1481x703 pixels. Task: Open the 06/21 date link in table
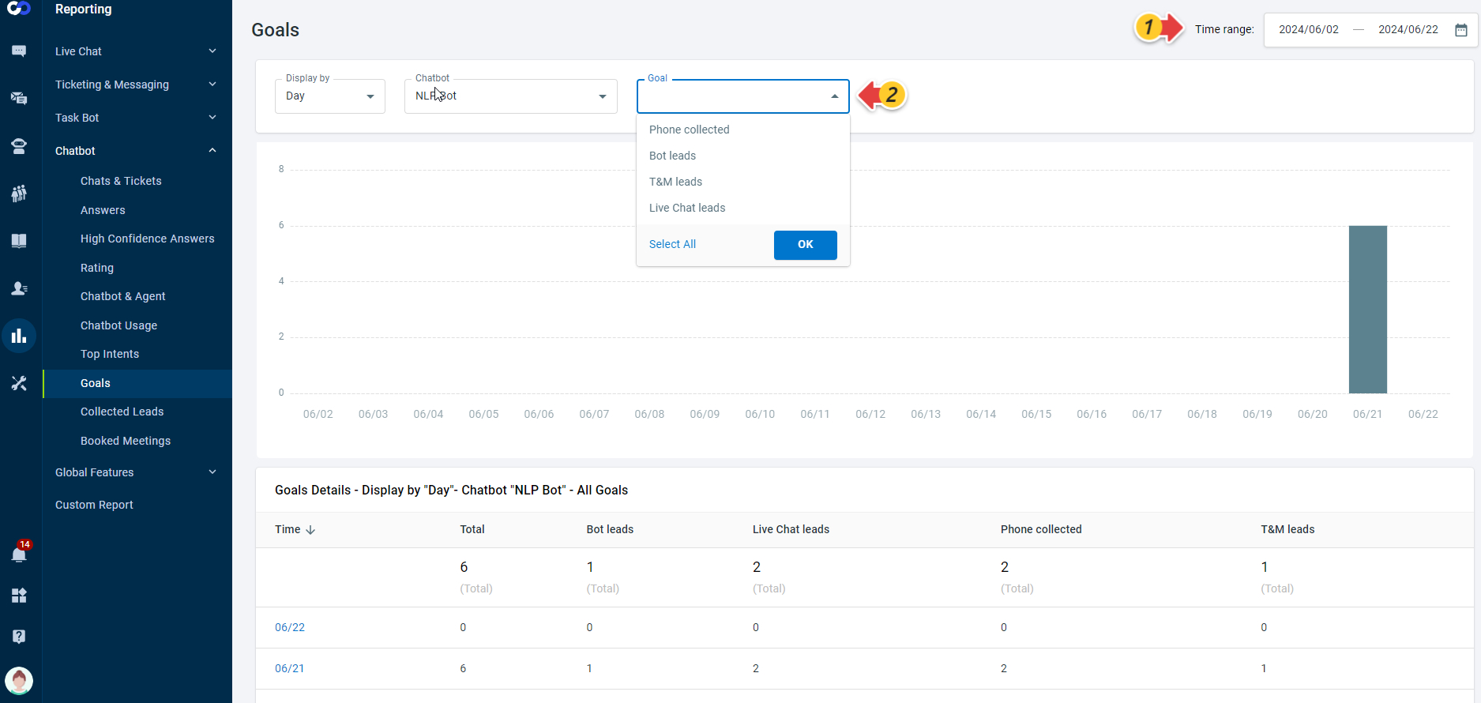pos(289,668)
